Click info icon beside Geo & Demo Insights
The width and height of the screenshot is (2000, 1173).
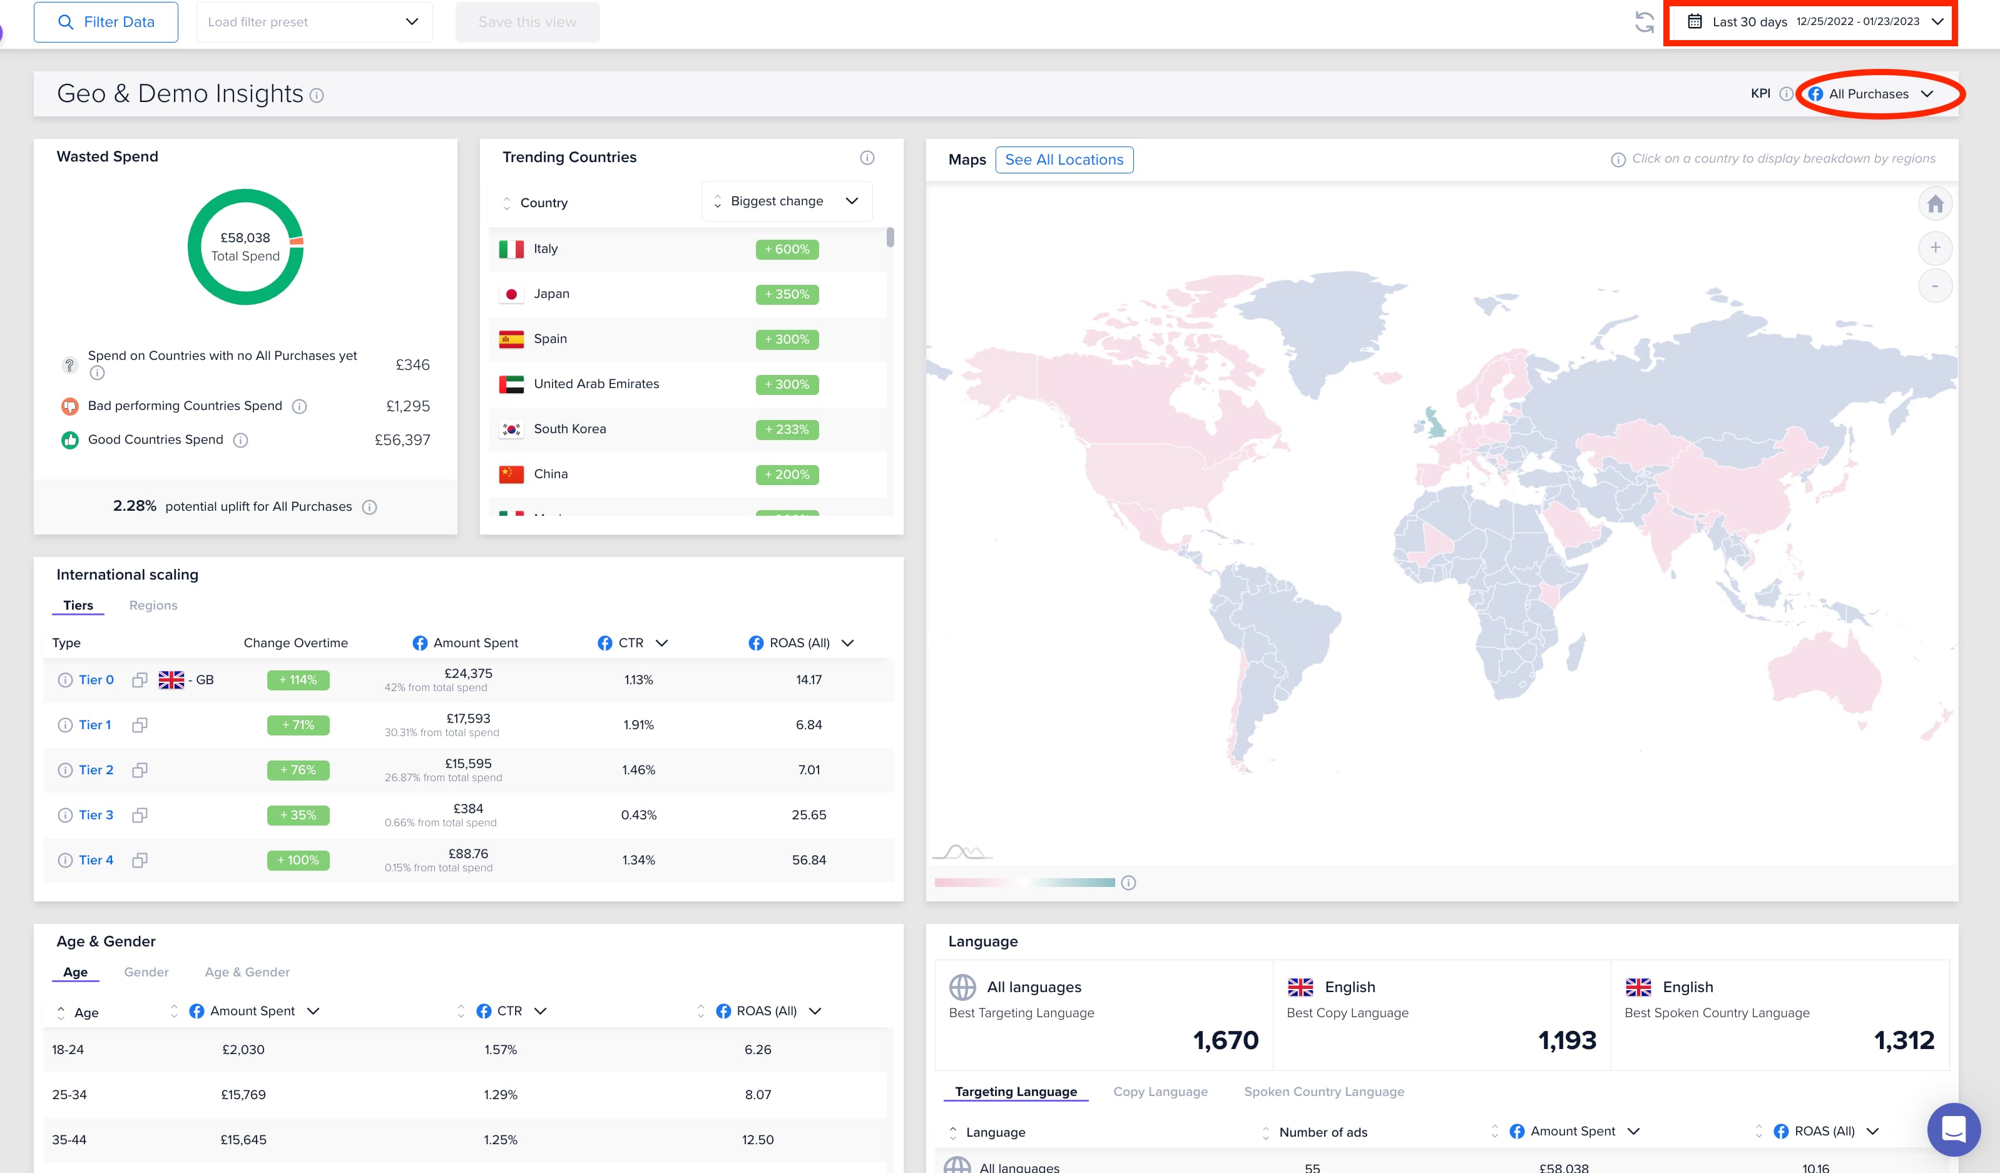coord(317,95)
